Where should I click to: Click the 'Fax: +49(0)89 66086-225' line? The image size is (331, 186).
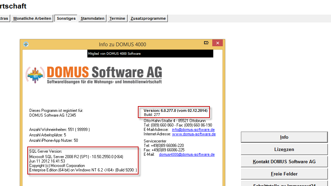pos(164,150)
